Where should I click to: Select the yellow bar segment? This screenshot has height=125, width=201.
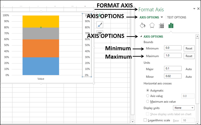click(x=41, y=21)
